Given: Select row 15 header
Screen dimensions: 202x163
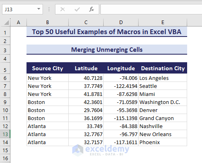Looking at the screenshot, I should [5, 150].
